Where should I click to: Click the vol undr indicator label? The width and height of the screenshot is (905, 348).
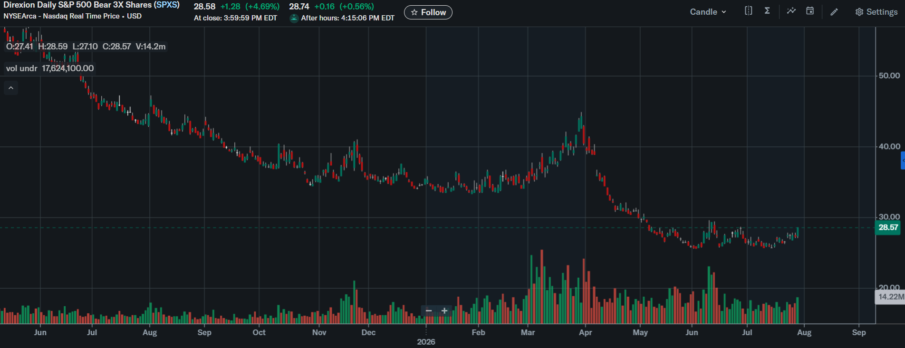(21, 68)
